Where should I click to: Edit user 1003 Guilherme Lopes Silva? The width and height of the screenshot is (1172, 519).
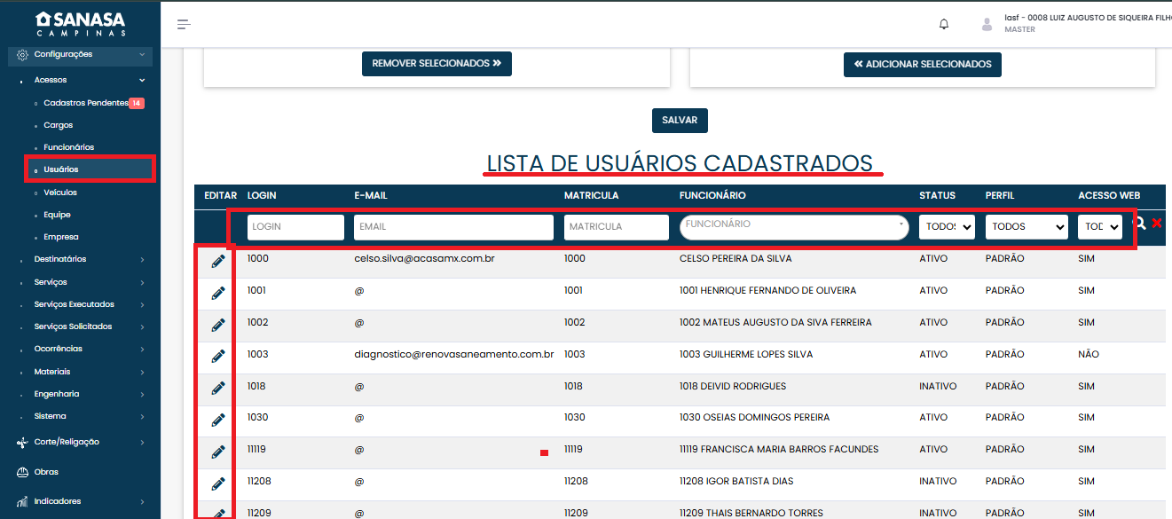[217, 356]
